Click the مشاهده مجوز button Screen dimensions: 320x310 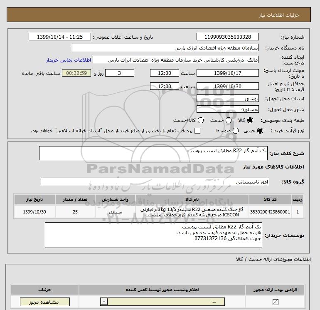[45, 302]
